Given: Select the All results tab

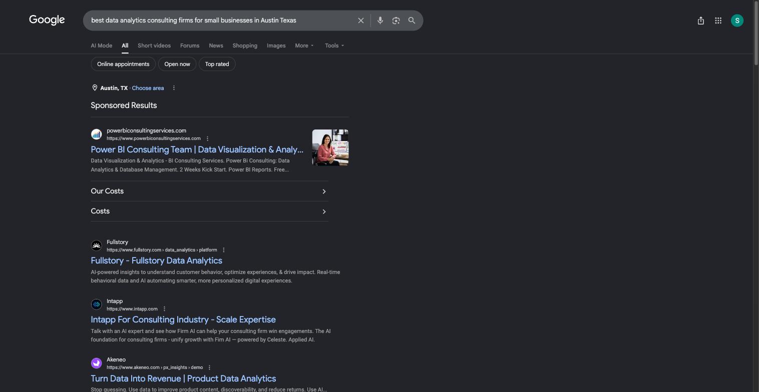Looking at the screenshot, I should click(125, 45).
